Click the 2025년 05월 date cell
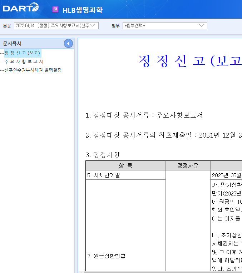 (x=227, y=175)
